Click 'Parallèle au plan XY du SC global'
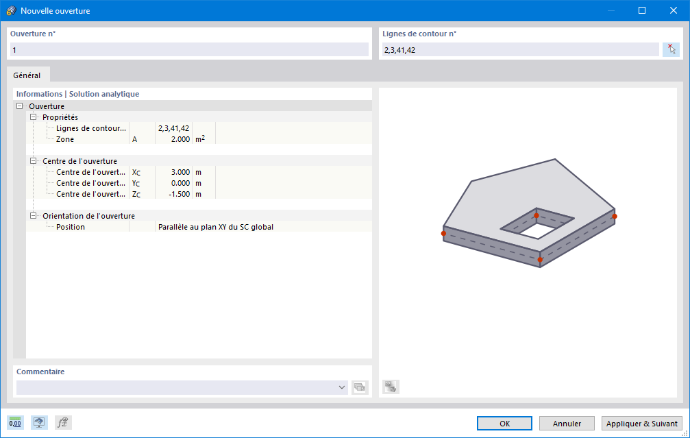690x438 pixels. click(216, 227)
